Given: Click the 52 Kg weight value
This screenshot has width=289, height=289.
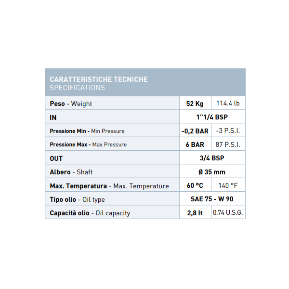Looking at the screenshot, I should click(195, 104).
